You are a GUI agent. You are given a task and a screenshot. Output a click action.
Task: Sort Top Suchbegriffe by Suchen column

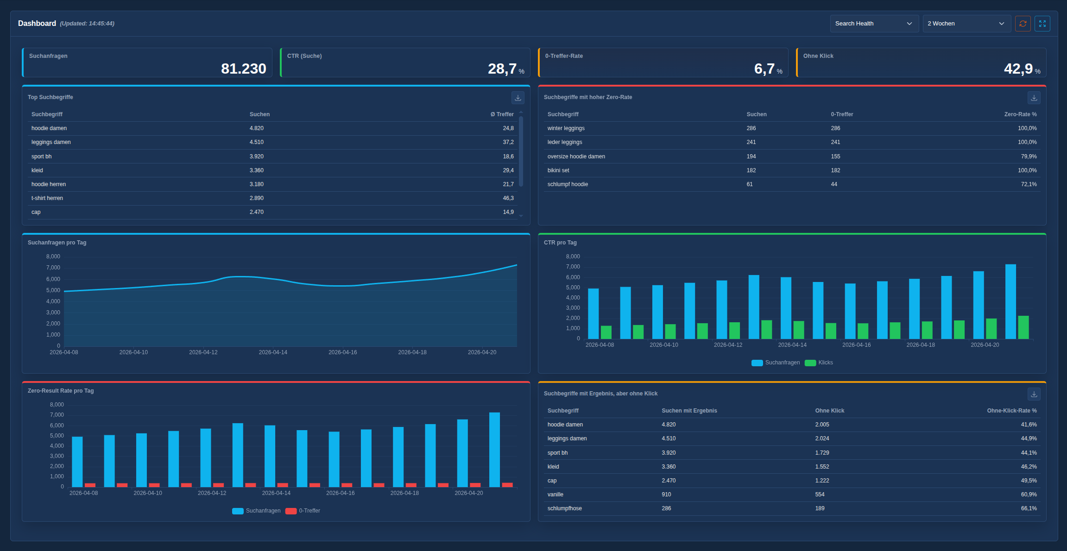259,114
